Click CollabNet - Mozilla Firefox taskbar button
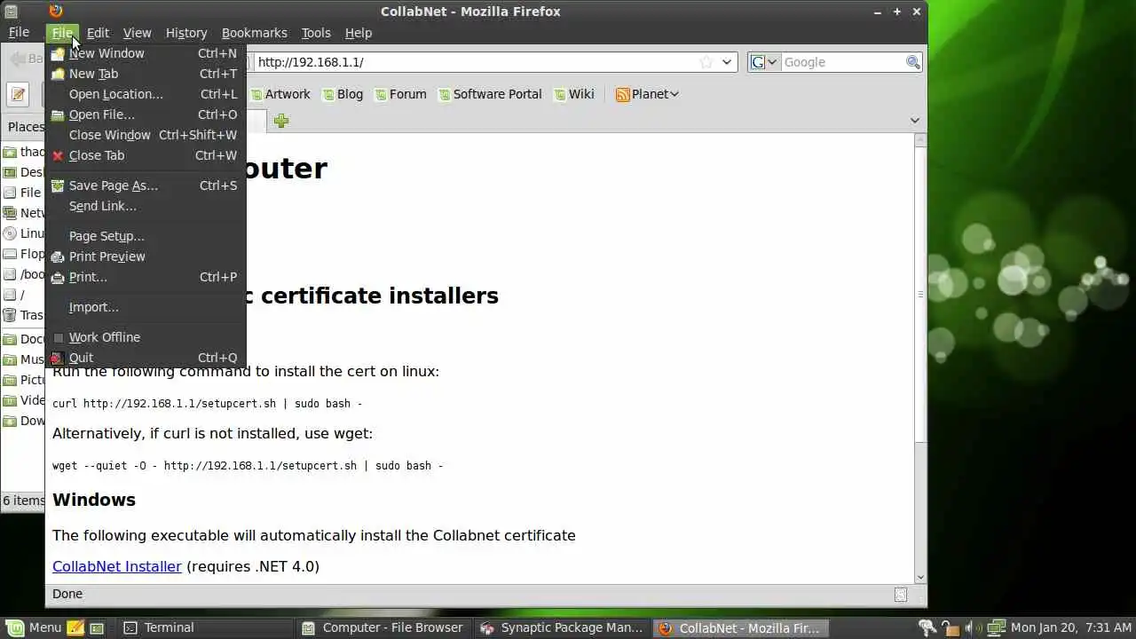This screenshot has height=639, width=1136. (x=741, y=627)
